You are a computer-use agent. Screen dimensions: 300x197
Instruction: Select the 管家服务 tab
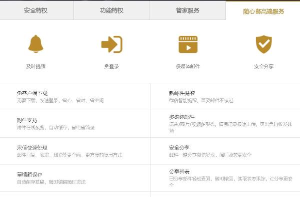point(187,10)
